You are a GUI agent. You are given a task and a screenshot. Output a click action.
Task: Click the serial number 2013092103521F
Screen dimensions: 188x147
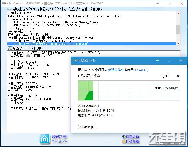[x=37, y=77]
